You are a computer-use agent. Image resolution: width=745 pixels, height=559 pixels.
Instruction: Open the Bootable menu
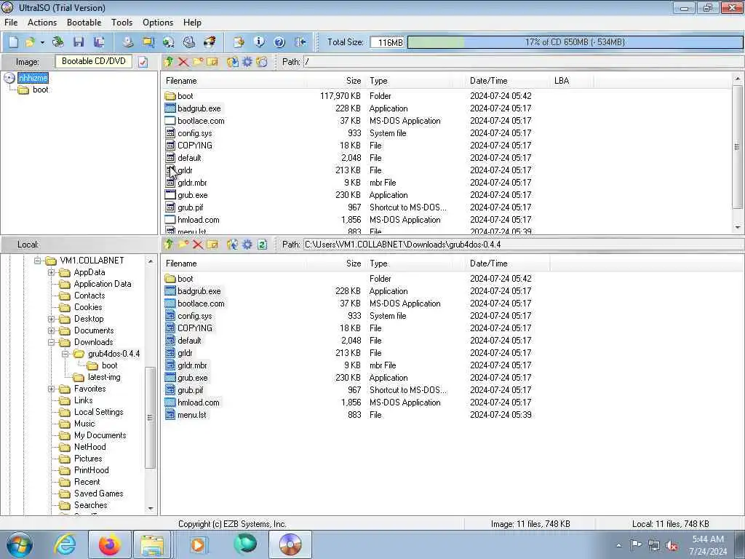[84, 23]
